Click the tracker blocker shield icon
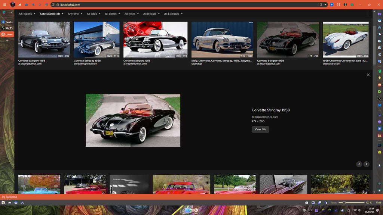Viewport: 383px width, 215px height. [53, 4]
